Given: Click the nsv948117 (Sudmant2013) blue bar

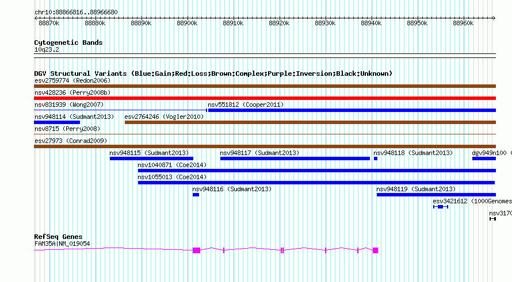Looking at the screenshot, I should point(295,159).
